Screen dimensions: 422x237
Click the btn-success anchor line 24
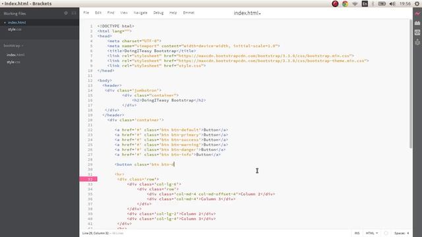click(171, 140)
